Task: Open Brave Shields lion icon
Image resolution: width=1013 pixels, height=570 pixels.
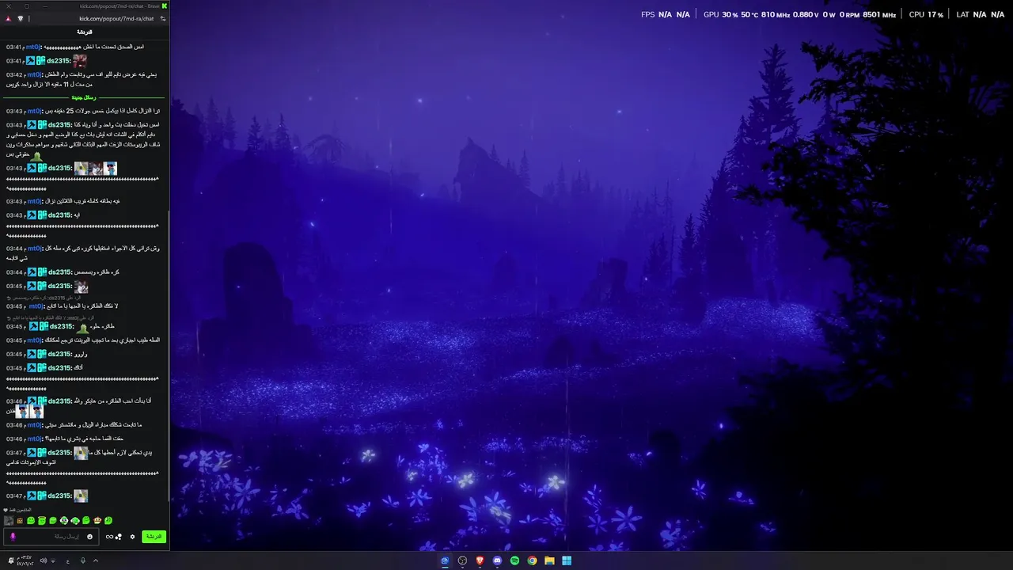Action: (21, 18)
